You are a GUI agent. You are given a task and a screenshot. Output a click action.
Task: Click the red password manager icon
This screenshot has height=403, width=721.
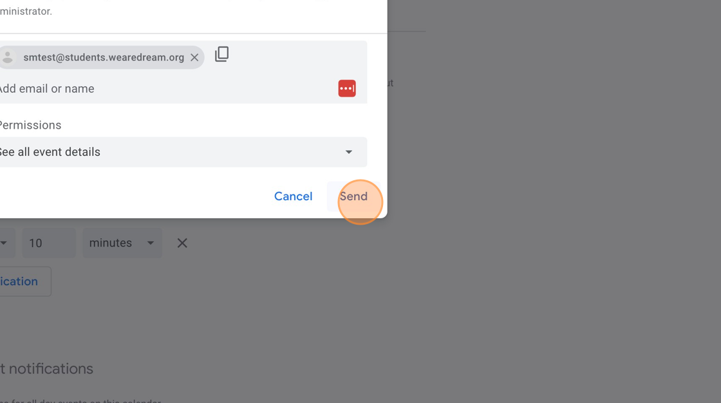pyautogui.click(x=347, y=88)
